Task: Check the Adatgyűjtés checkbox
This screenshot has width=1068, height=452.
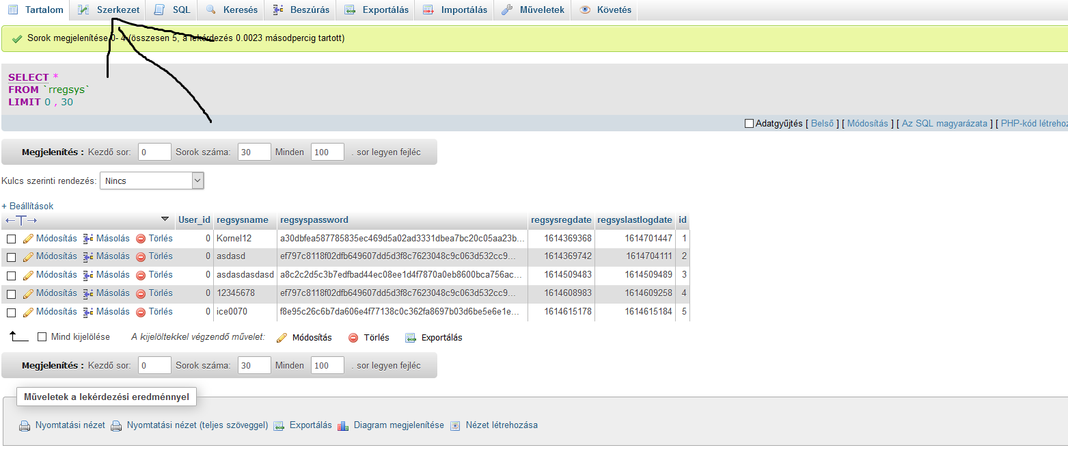Action: (x=749, y=124)
